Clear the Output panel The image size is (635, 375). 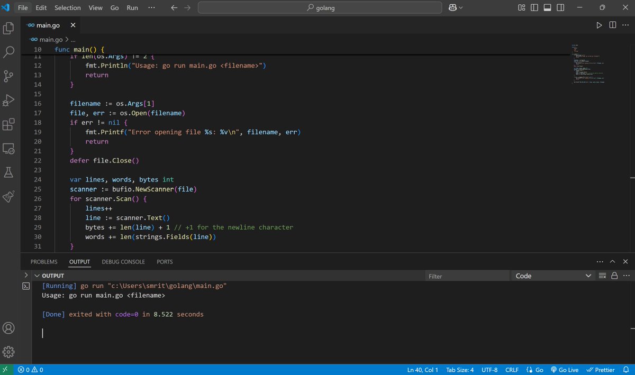click(603, 275)
